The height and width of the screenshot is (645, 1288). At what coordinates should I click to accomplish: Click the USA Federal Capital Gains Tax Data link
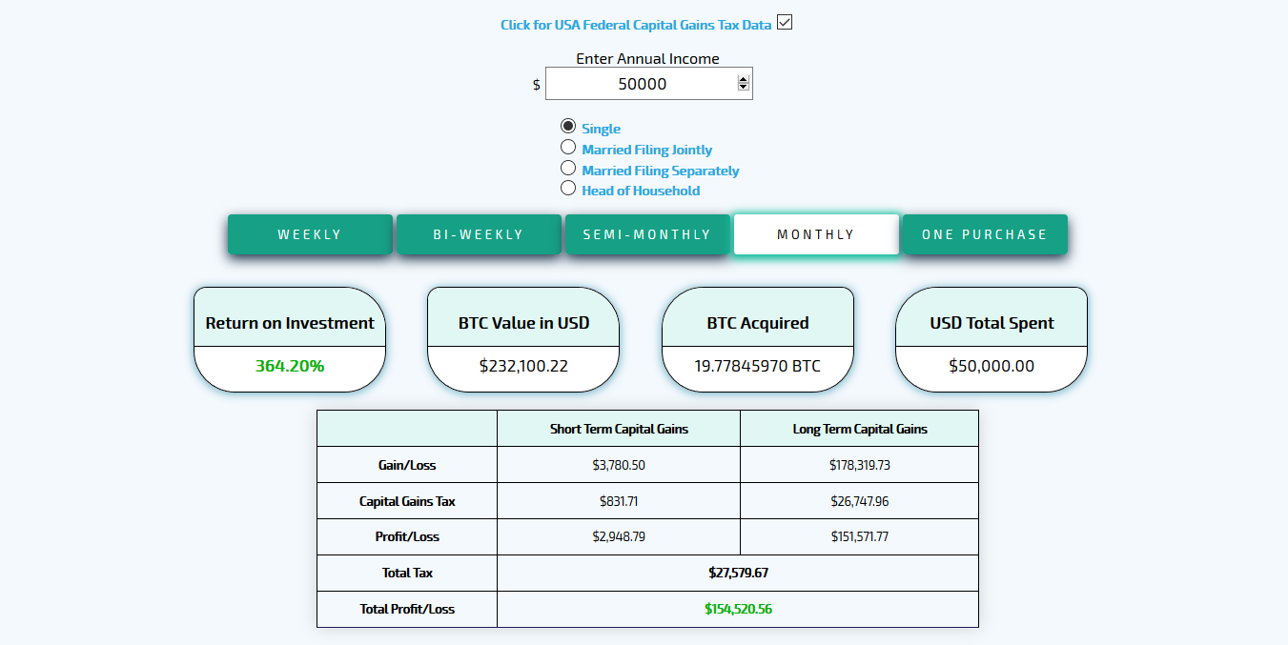tap(636, 25)
